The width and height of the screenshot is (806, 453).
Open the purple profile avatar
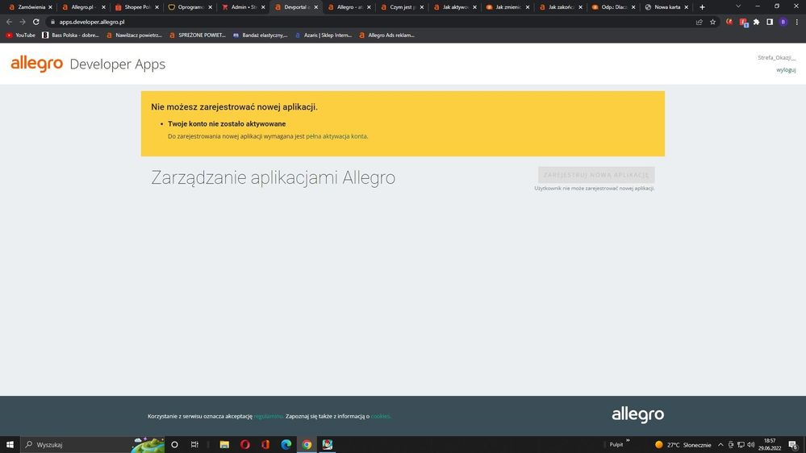783,22
